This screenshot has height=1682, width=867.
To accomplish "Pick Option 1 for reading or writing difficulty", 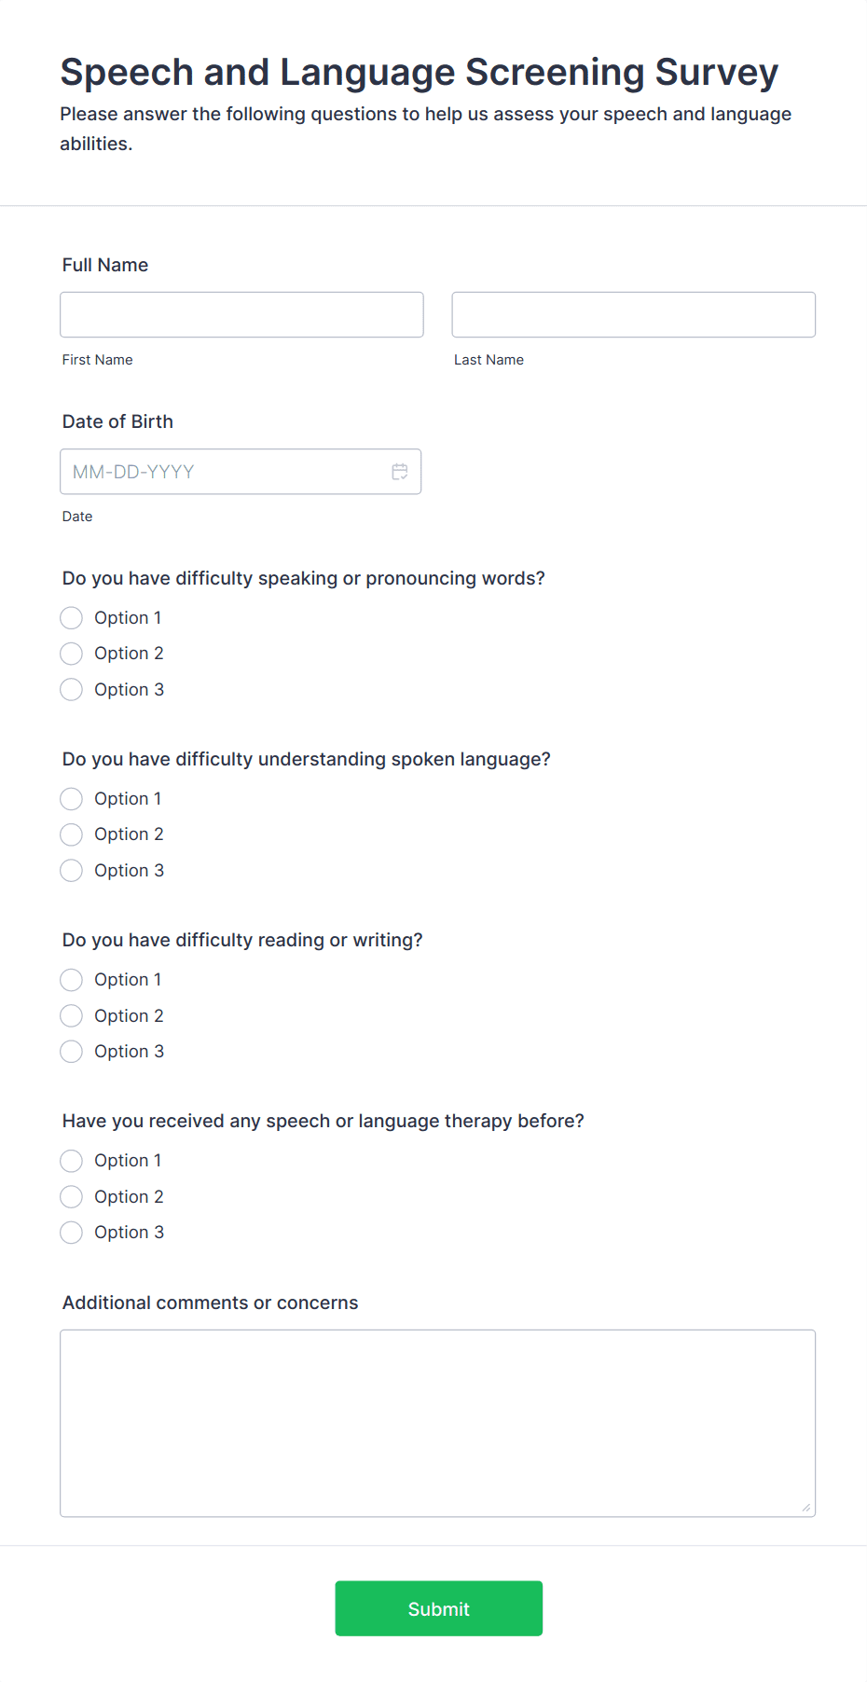I will pos(72,980).
